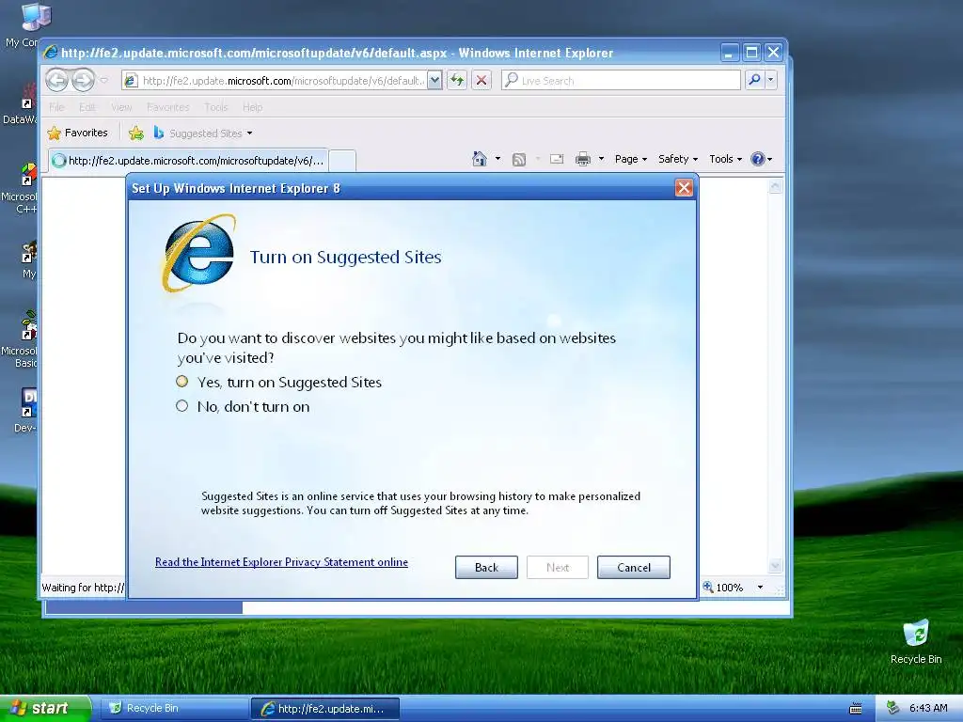963x722 pixels.
Task: Click the Print icon
Action: point(583,159)
